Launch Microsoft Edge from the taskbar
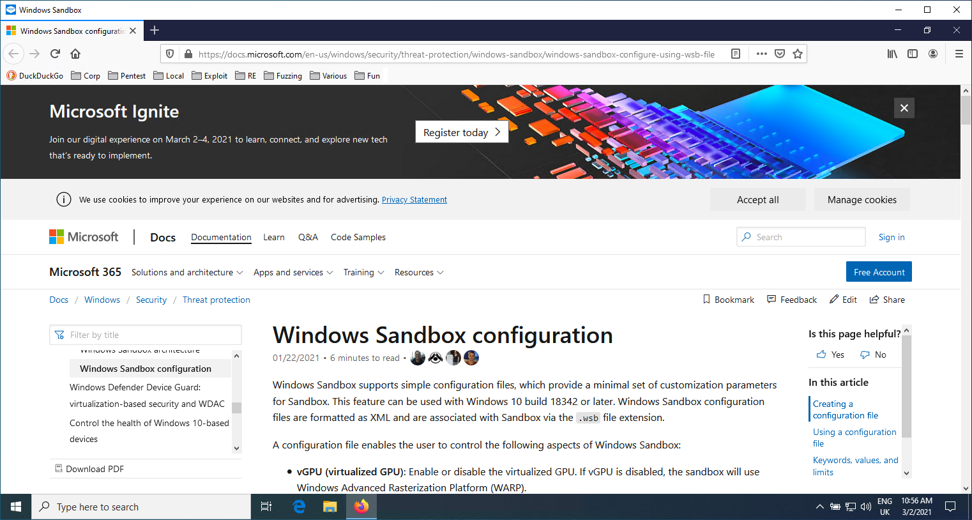Screen dimensions: 972x520 [298, 507]
